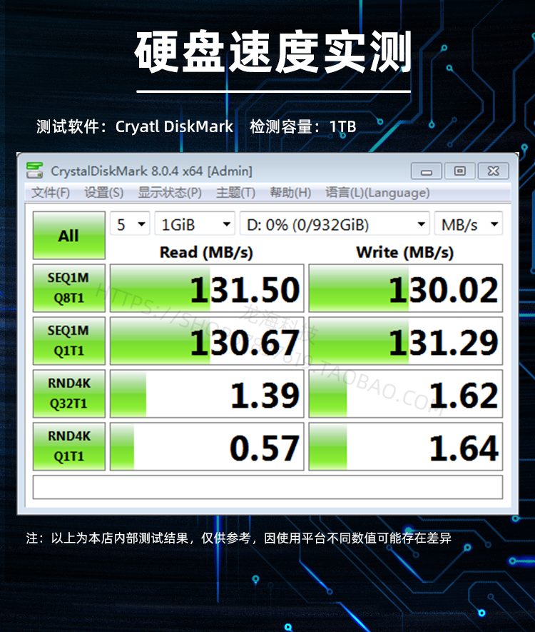Click the RND4K Q32T1 write value 1.62
This screenshot has width=535, height=632.
click(406, 393)
